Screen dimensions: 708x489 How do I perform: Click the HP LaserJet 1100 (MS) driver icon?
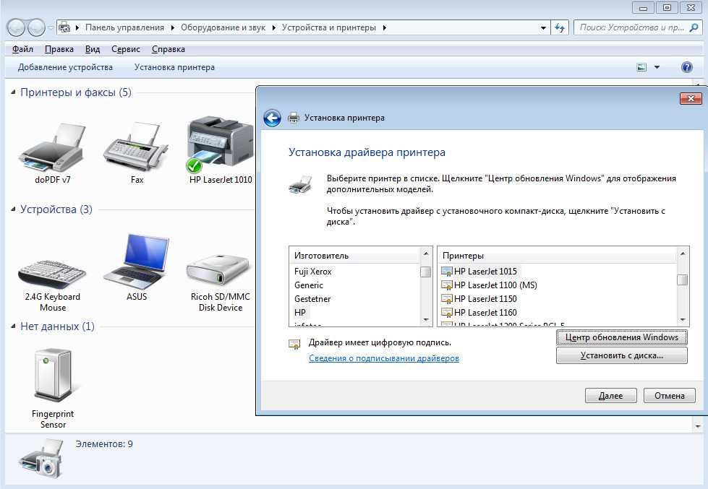point(446,285)
